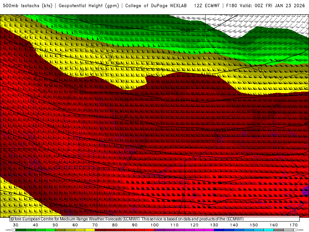The width and height of the screenshot is (309, 232).
Task: Click the "500mb Isotachs (kts)" title text
Action: pyautogui.click(x=27, y=6)
